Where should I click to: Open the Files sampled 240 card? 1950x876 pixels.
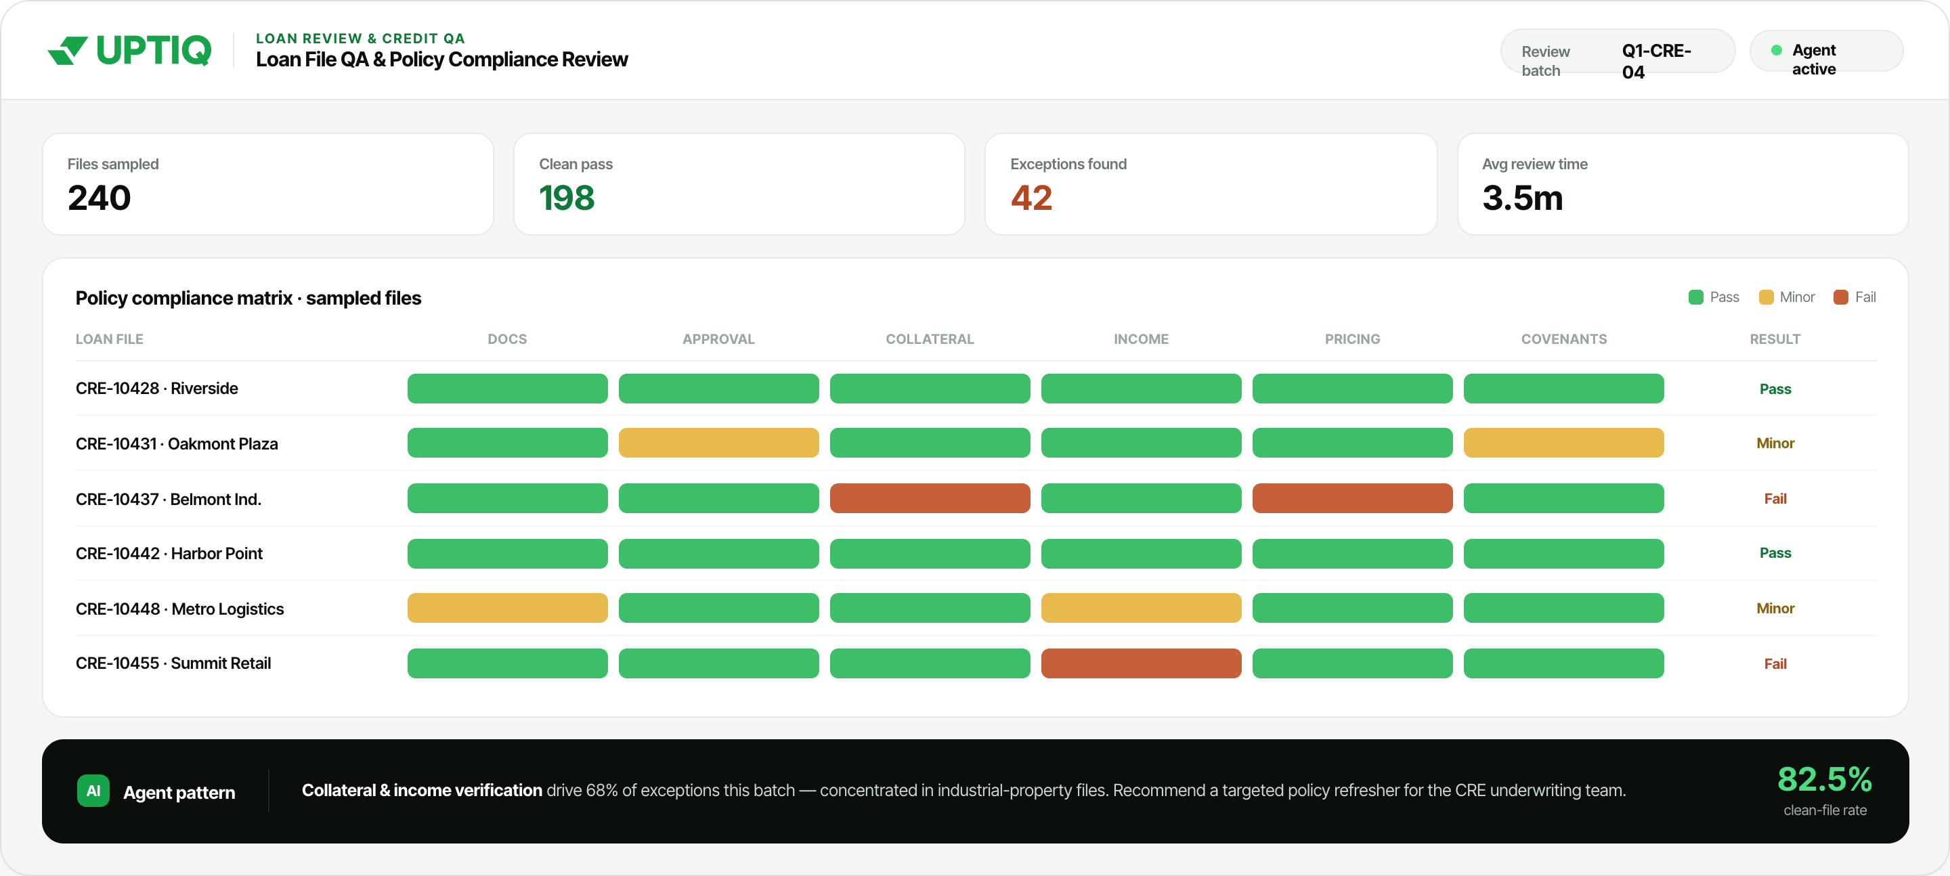(x=268, y=184)
